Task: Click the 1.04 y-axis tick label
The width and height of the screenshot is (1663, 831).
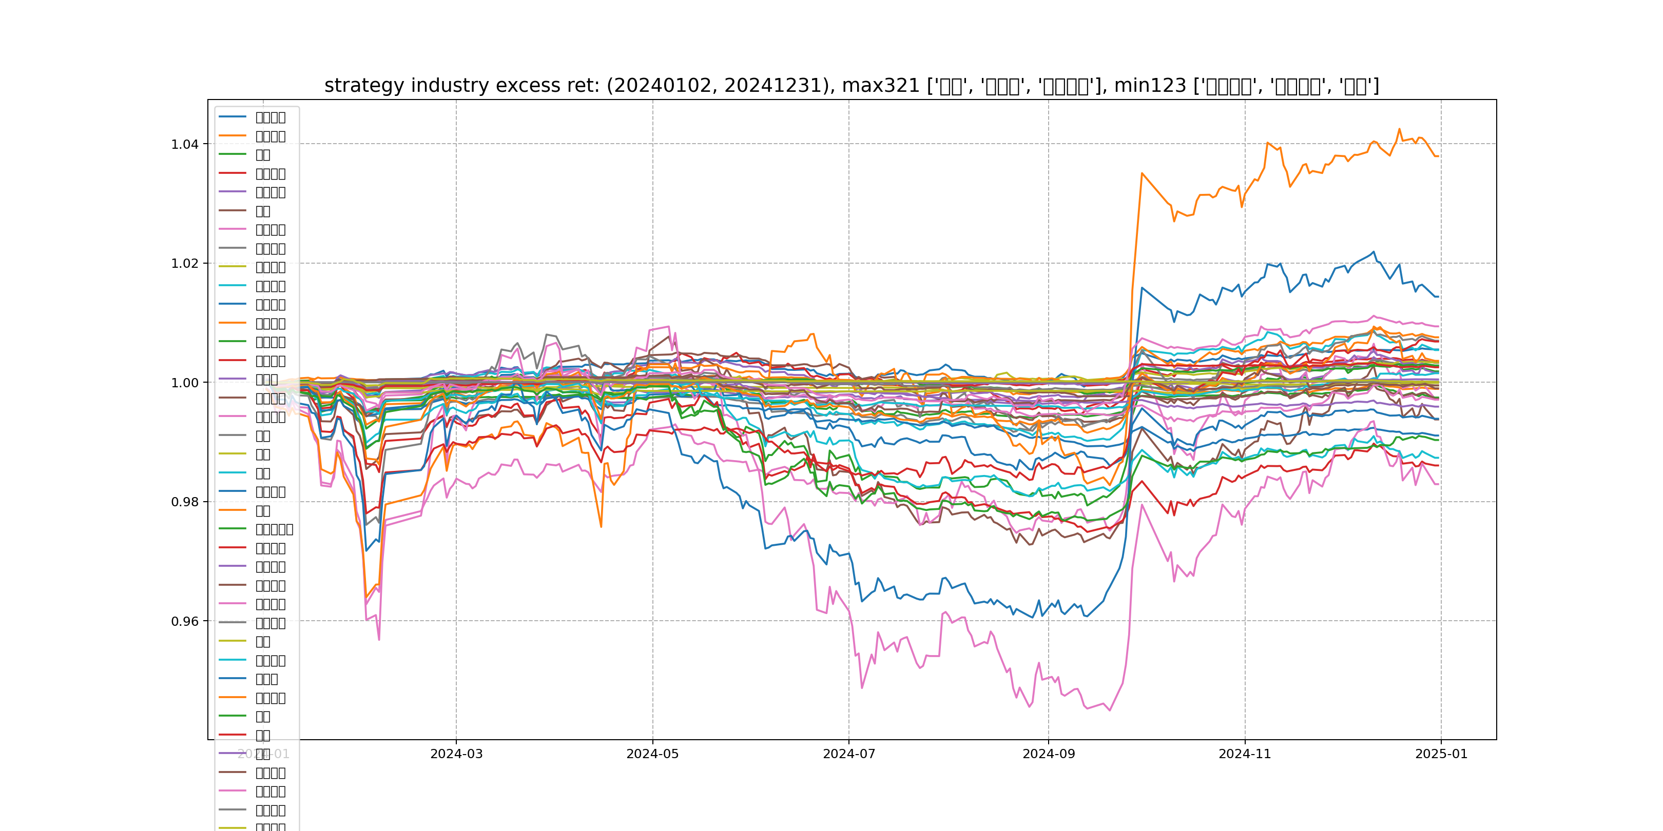Action: tap(185, 144)
